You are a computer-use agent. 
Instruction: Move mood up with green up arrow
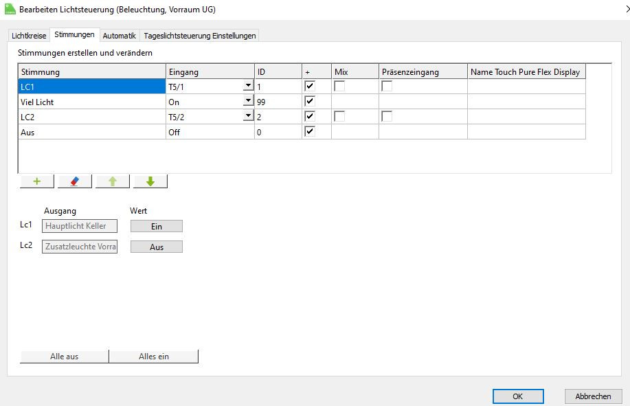113,181
